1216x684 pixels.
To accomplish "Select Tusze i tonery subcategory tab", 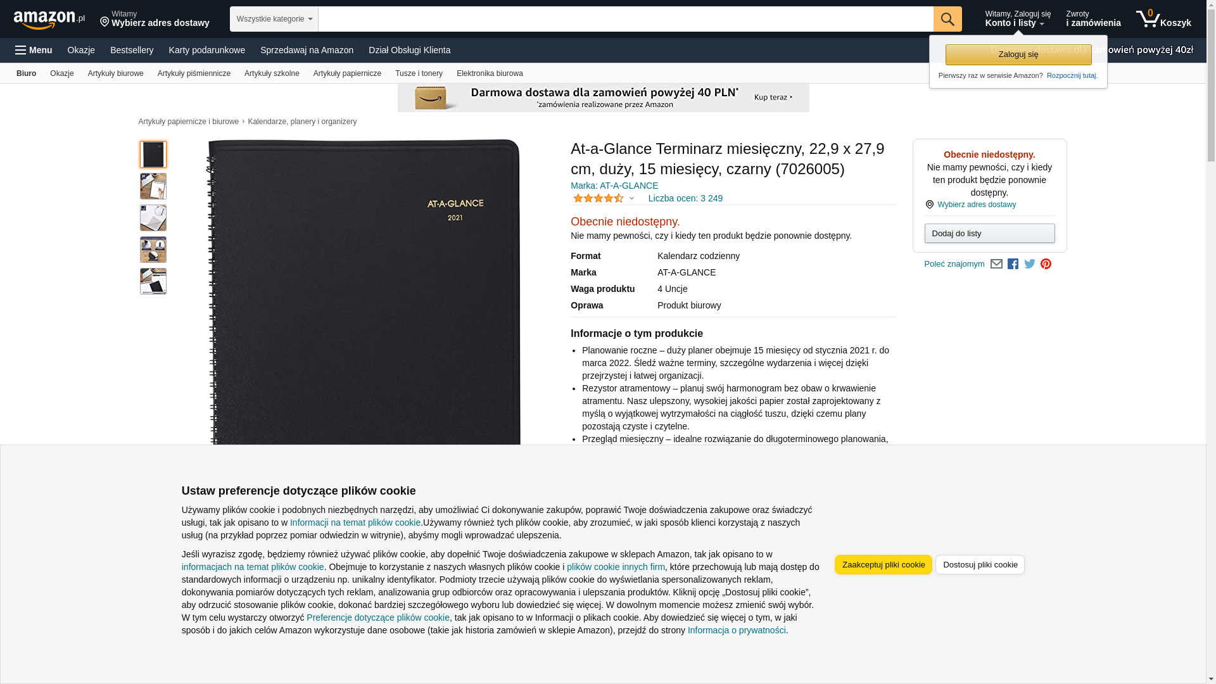I will click(x=419, y=73).
